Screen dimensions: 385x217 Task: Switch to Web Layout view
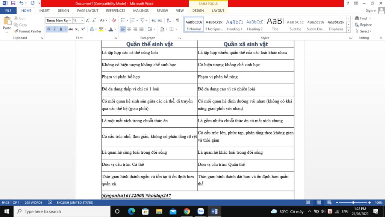tap(329, 202)
